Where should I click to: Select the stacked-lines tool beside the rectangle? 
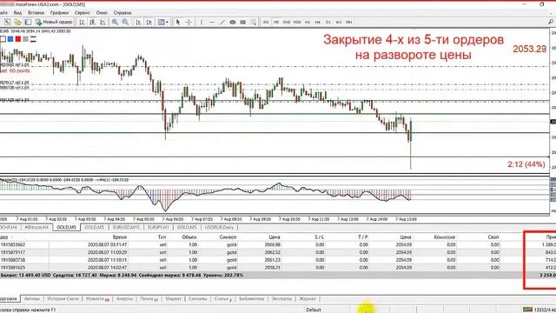pos(254,22)
